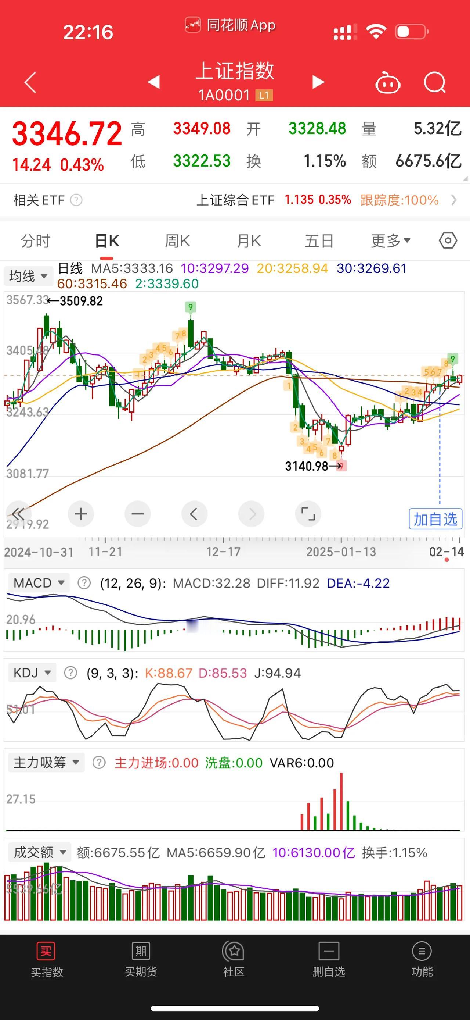Open the 主力吸筹 indicator dropdown
Screen dimensions: 470x1020
pyautogui.click(x=47, y=763)
